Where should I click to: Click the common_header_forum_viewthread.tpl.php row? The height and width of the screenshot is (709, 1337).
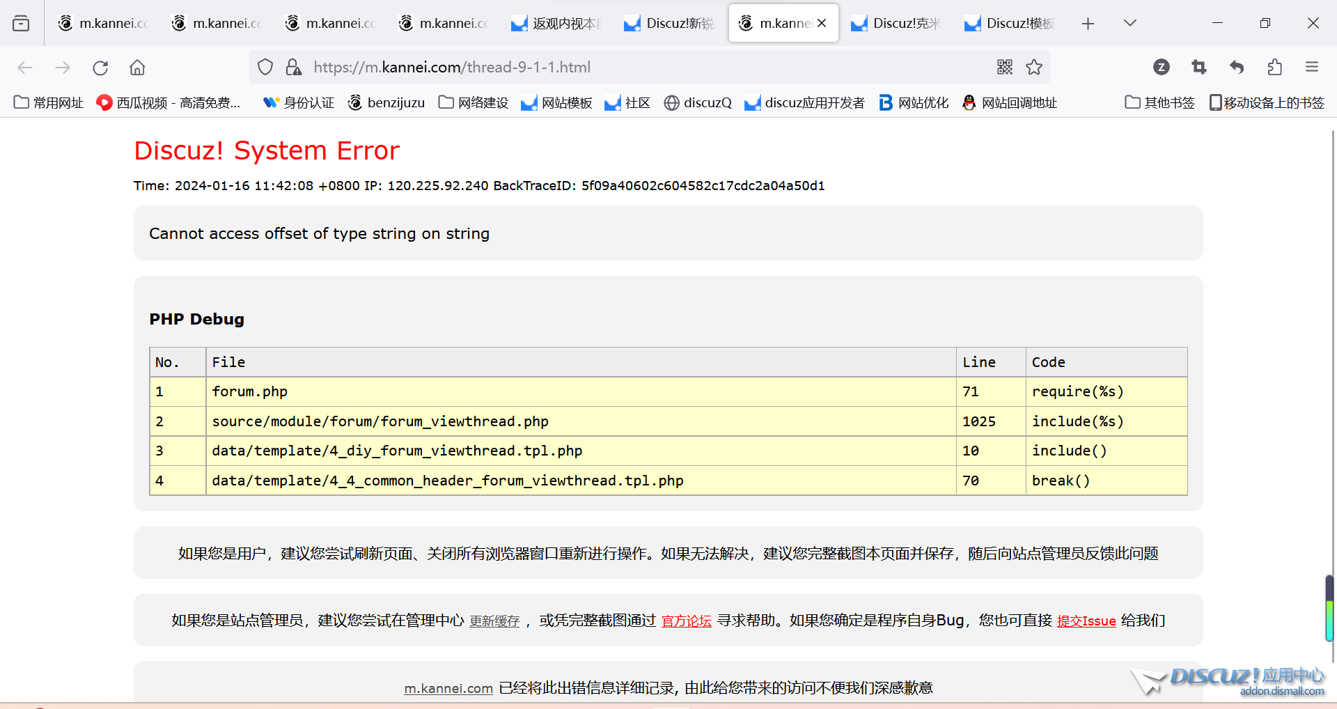click(668, 481)
